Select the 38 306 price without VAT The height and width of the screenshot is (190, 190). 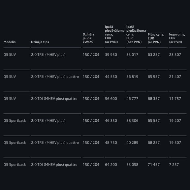point(132,121)
